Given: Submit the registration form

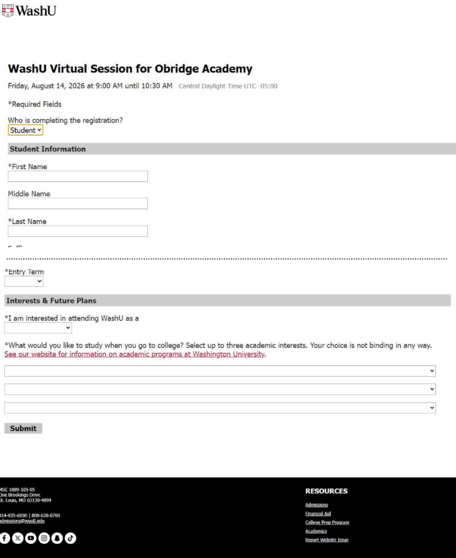Looking at the screenshot, I should 23,428.
